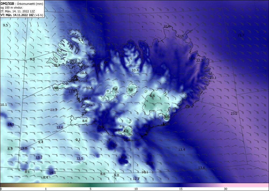Click the 13.6 value on the map

201,168
